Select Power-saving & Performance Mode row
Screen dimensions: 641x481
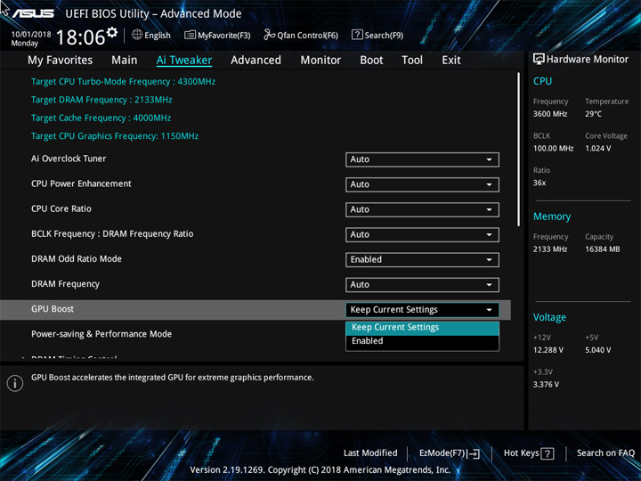101,334
